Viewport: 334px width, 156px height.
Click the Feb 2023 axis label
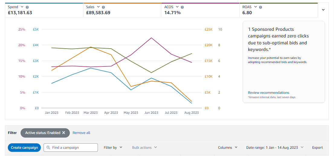click(72, 113)
